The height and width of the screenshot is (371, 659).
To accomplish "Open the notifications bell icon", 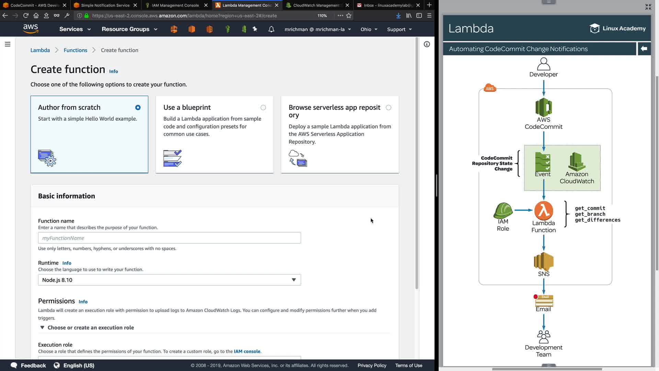I will 271,29.
